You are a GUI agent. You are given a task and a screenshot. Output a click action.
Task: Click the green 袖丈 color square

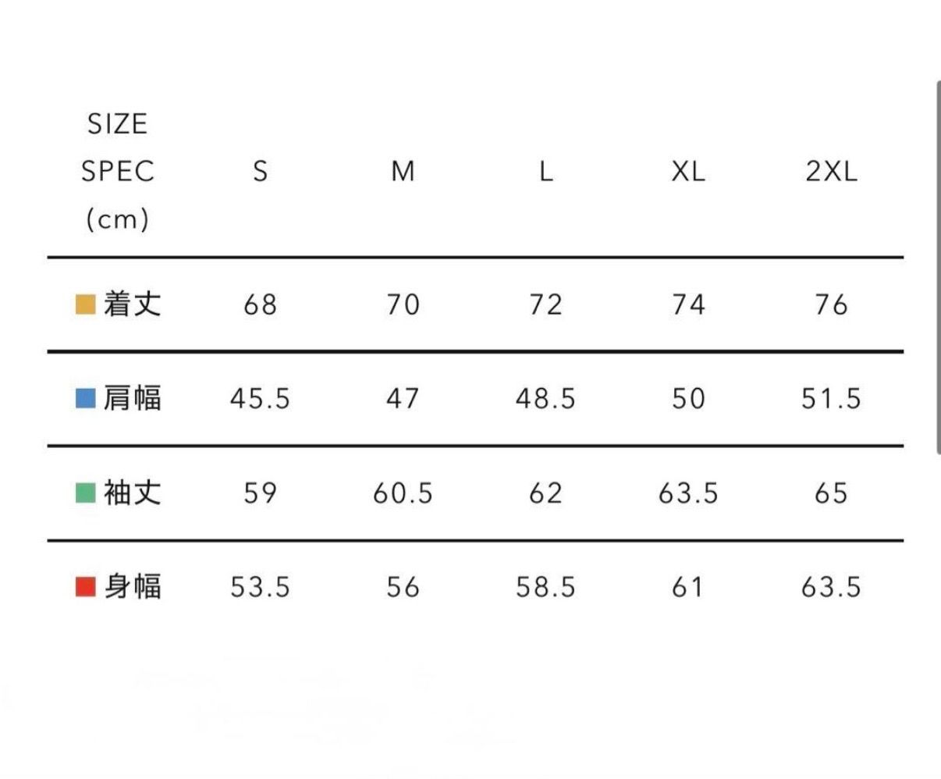point(85,493)
